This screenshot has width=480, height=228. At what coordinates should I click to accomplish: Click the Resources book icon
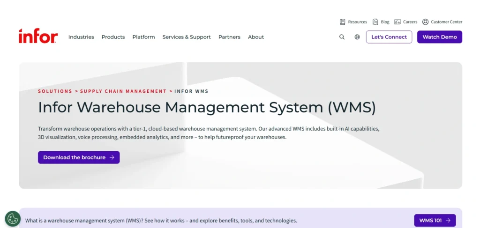343,22
